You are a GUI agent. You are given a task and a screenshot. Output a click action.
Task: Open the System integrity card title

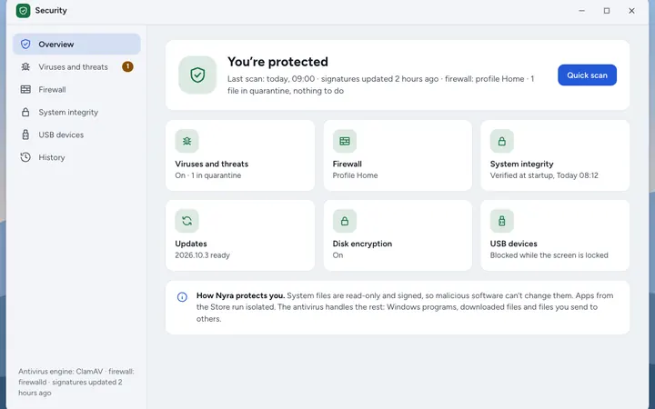pos(521,164)
